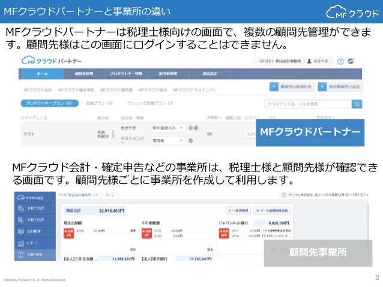Open 手動で仕訳 from the sidebar

click(x=35, y=220)
